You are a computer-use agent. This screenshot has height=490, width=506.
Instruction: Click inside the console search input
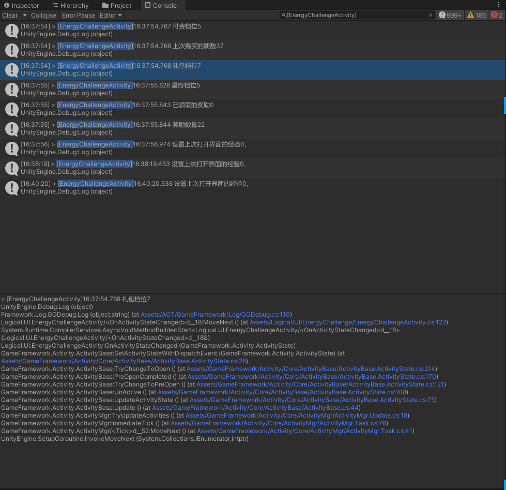pos(357,16)
